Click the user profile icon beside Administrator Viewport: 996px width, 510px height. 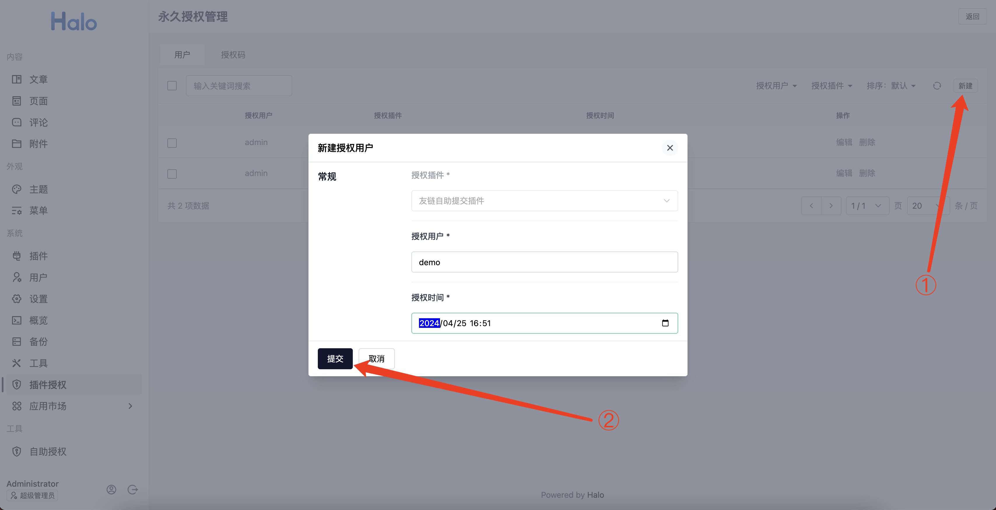111,490
